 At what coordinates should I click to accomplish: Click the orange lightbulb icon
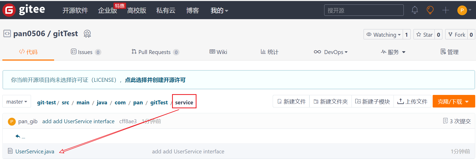pyautogui.click(x=430, y=10)
